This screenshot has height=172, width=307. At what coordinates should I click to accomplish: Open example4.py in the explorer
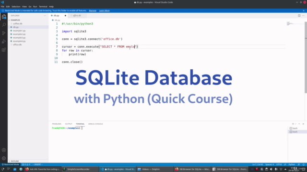[28, 41]
